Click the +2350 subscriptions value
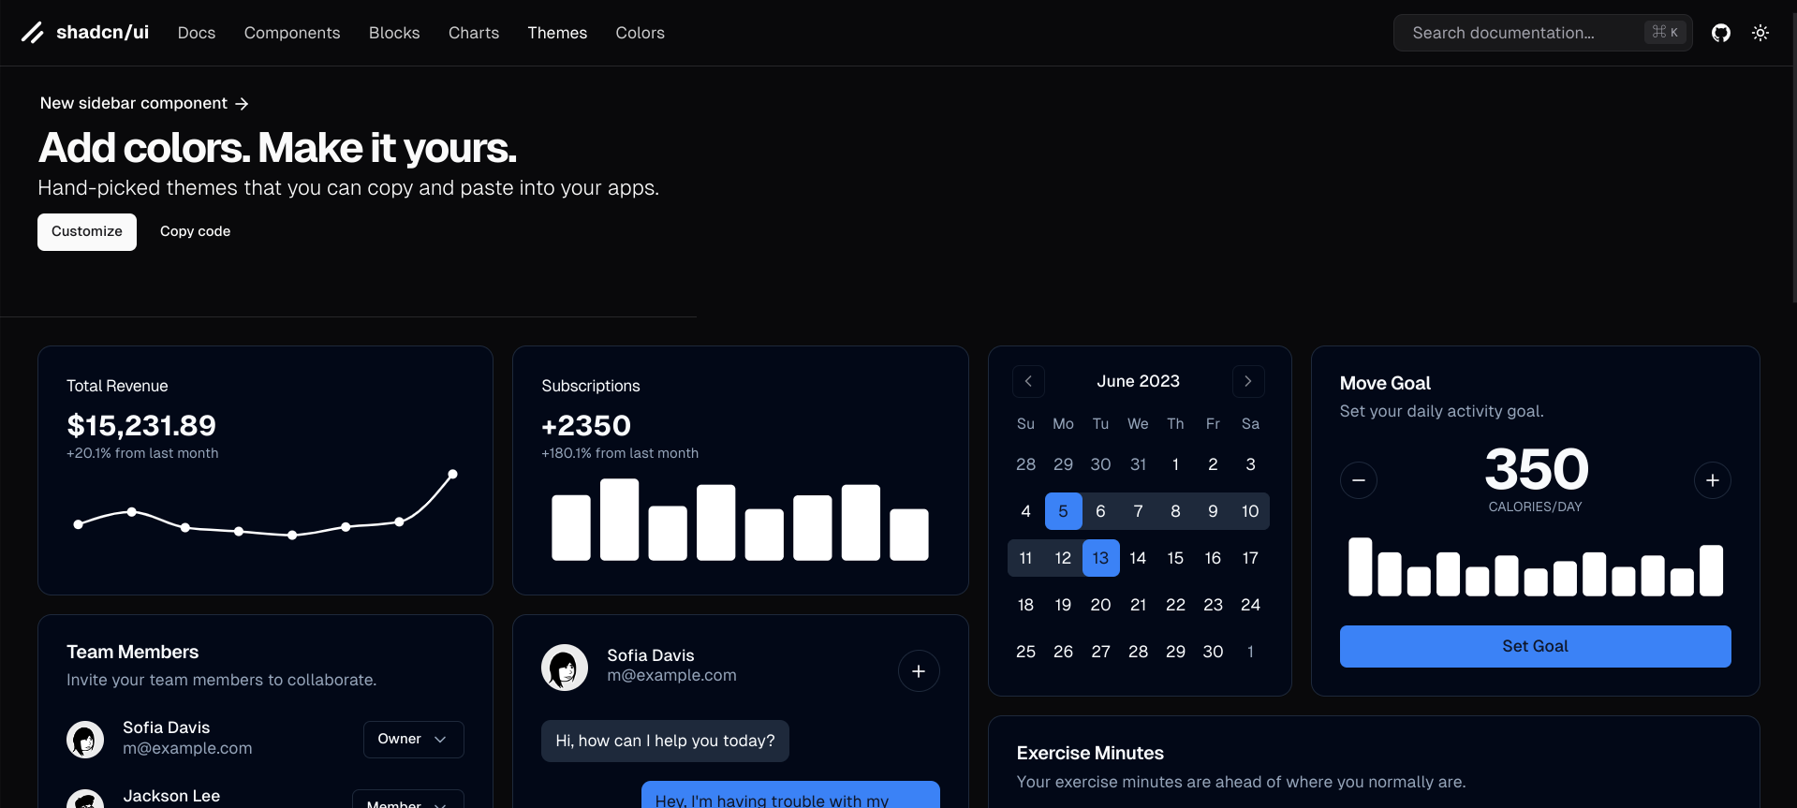Screen dimensions: 1797x808 click(x=586, y=426)
